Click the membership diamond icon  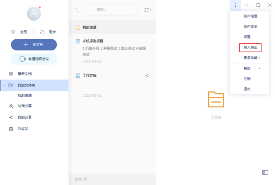tap(13, 32)
